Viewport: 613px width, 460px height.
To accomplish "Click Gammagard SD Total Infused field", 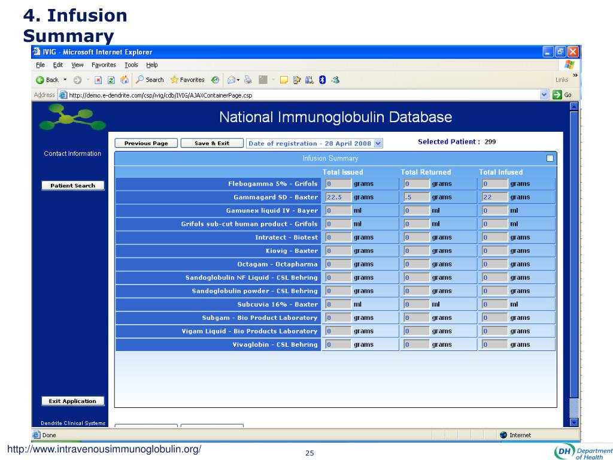I will point(495,197).
